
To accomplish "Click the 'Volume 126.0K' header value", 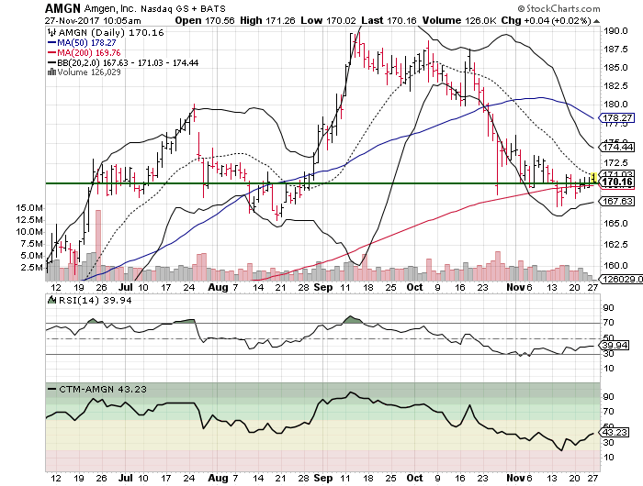I will [459, 20].
